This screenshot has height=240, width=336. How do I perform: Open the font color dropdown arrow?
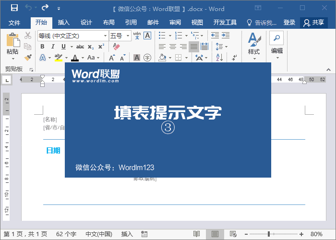(x=83, y=58)
